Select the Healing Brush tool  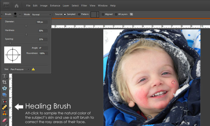click(4, 107)
